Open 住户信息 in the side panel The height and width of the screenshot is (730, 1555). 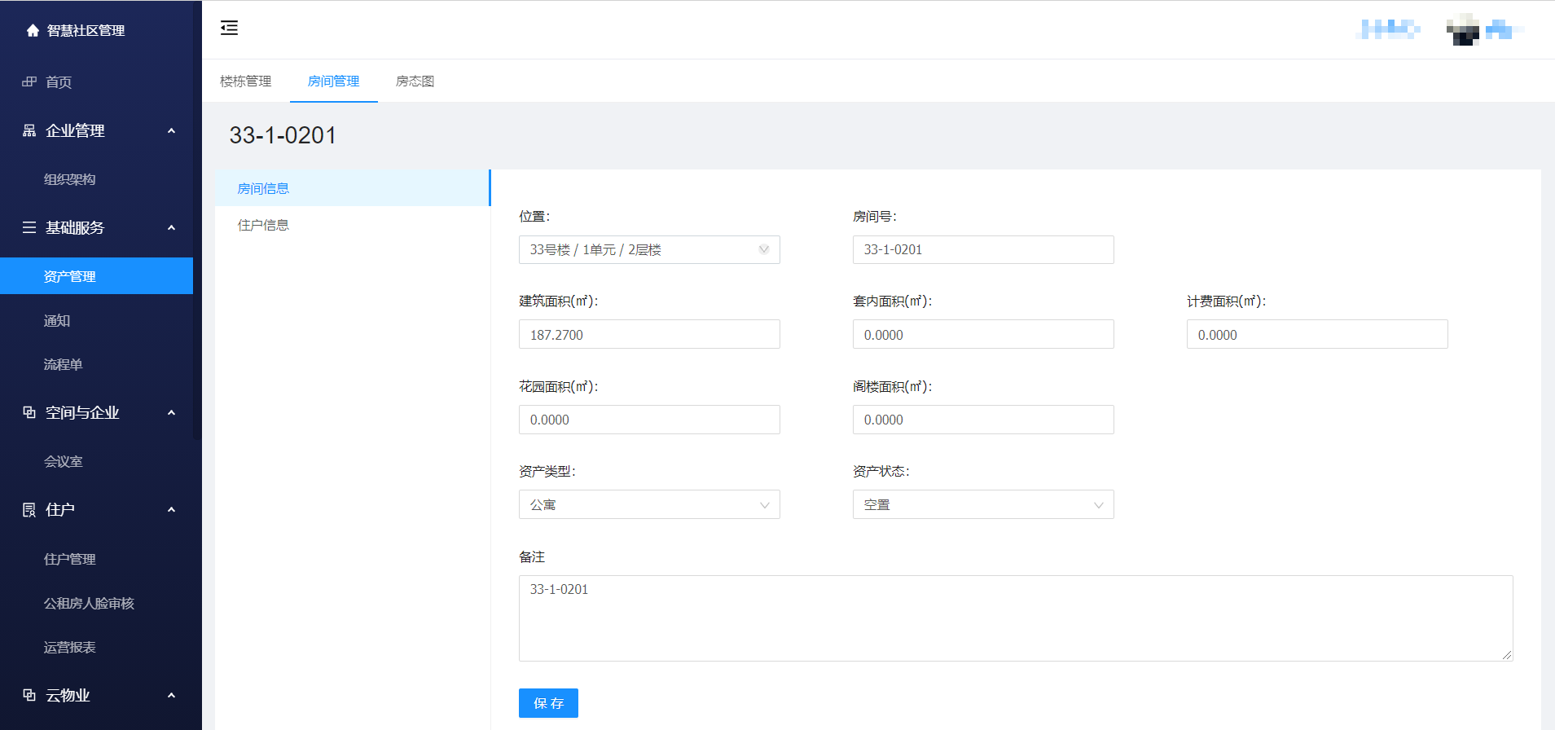coord(263,225)
